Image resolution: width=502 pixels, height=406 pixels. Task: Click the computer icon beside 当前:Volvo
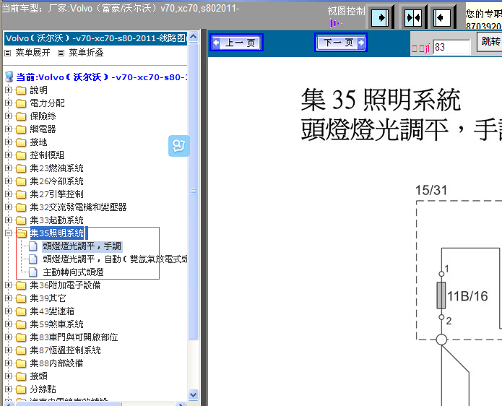[9, 77]
